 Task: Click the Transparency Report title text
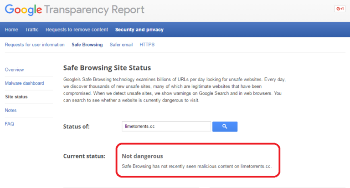click(x=94, y=10)
